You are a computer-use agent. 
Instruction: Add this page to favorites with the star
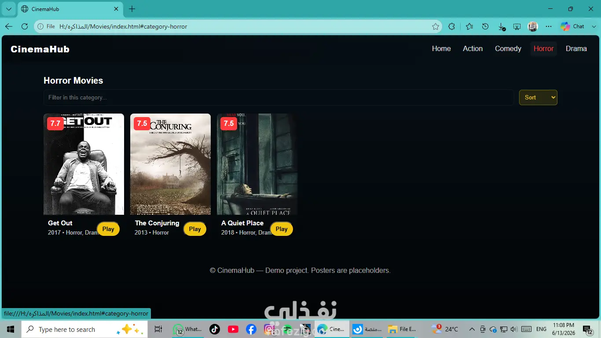click(x=436, y=26)
